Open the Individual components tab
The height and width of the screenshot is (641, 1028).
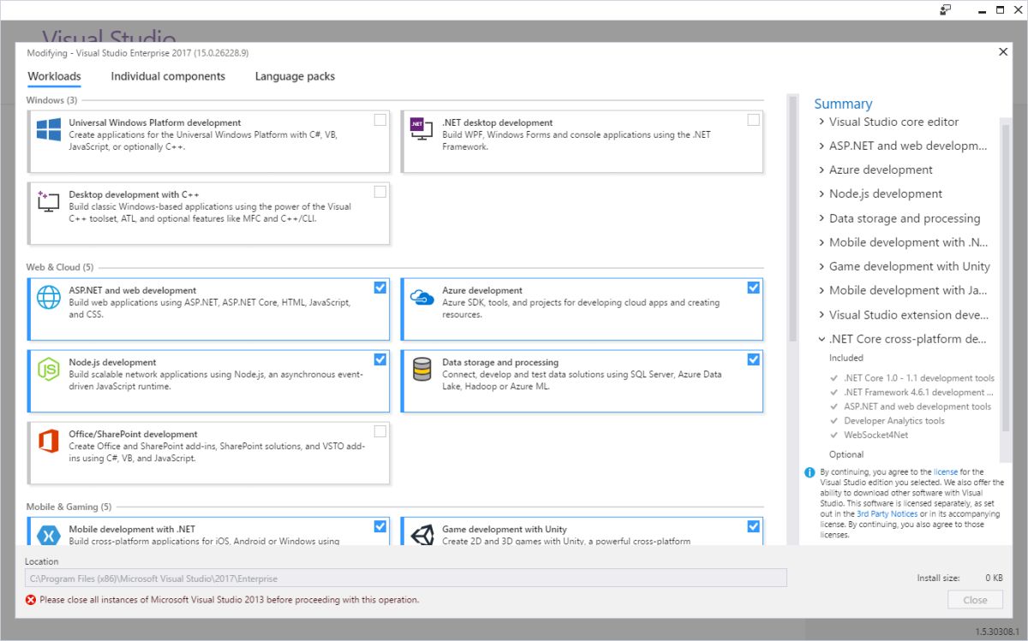click(x=168, y=76)
